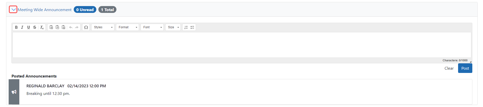This screenshot has height=107, width=483.
Task: Click the Undo arrow
Action: point(71,27)
